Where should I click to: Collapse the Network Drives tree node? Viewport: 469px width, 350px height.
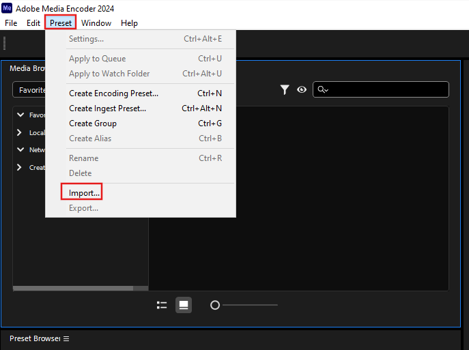coord(20,149)
